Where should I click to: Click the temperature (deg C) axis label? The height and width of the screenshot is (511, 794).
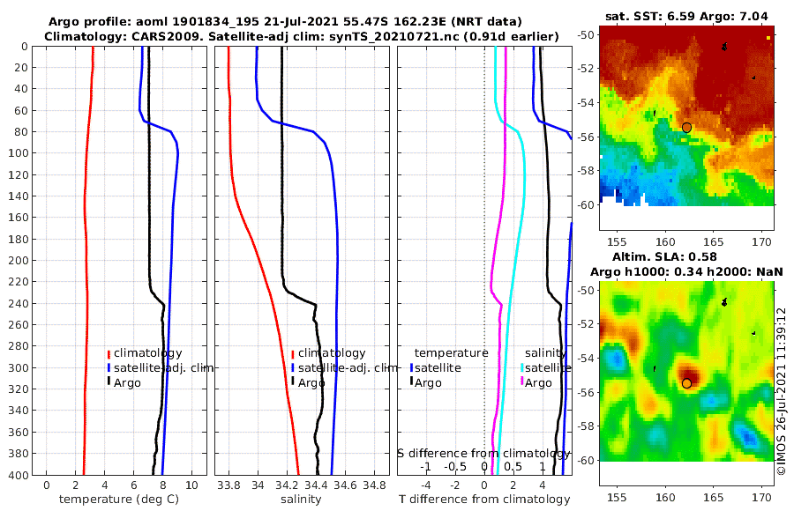[119, 500]
